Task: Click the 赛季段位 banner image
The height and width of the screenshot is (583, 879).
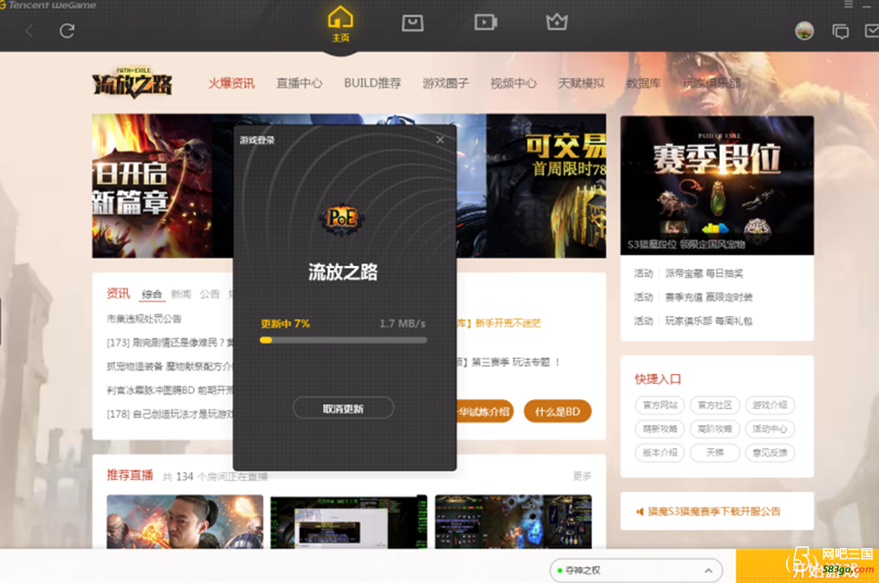Action: (717, 186)
